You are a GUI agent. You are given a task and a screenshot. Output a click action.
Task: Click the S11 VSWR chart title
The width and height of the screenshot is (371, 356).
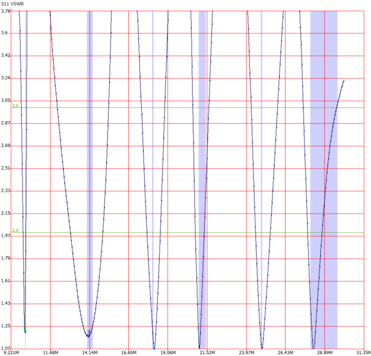[12, 4]
